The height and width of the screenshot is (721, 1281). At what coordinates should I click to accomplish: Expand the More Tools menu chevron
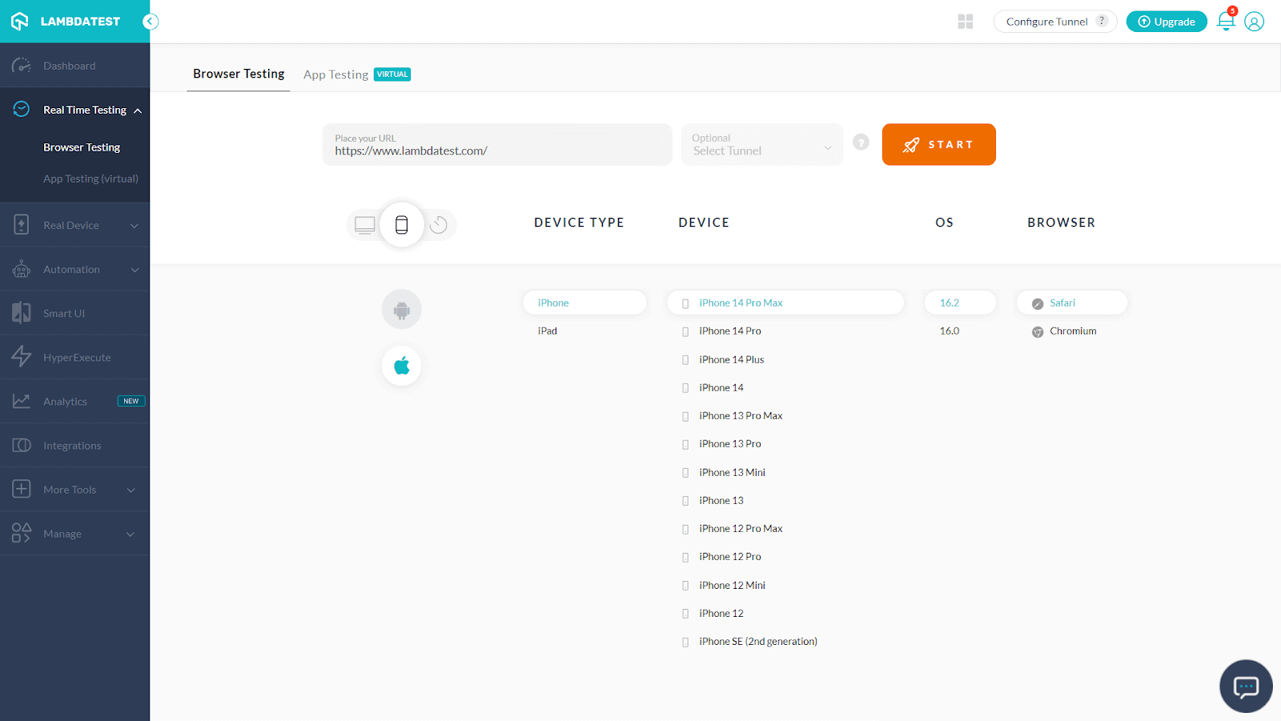[x=131, y=490]
